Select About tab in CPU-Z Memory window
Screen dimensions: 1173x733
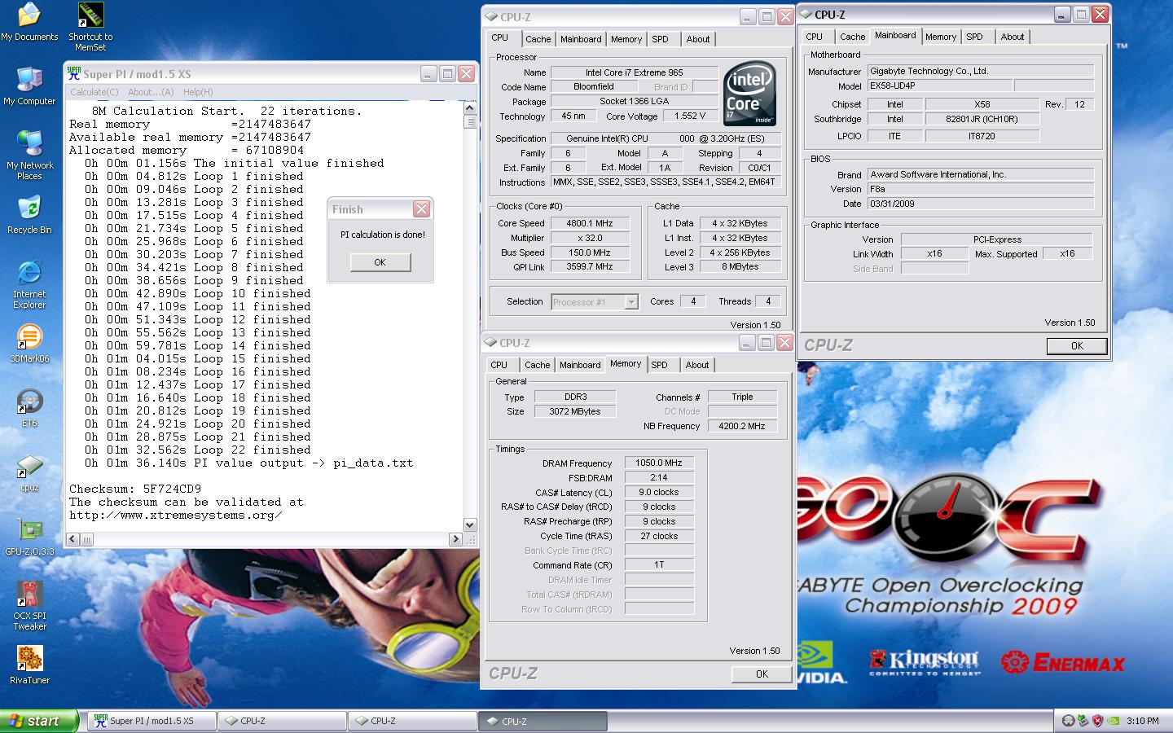[697, 365]
